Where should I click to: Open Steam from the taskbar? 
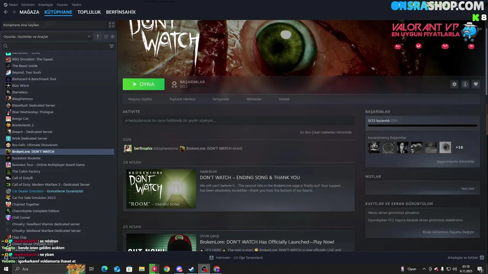coord(192,269)
